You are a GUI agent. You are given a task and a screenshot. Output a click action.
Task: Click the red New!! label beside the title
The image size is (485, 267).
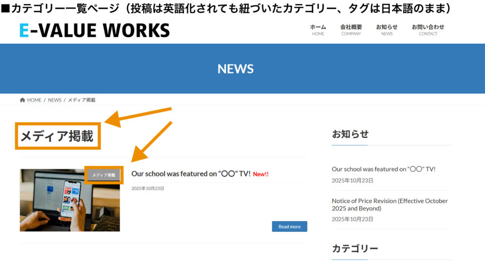pos(260,175)
